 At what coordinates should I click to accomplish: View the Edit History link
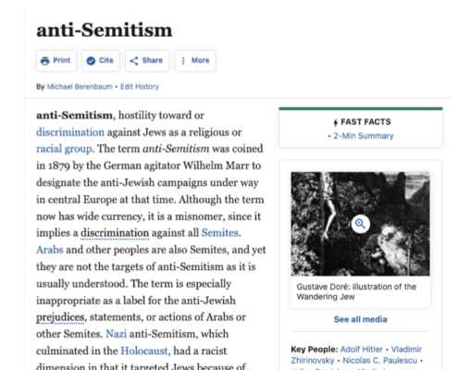pos(140,87)
